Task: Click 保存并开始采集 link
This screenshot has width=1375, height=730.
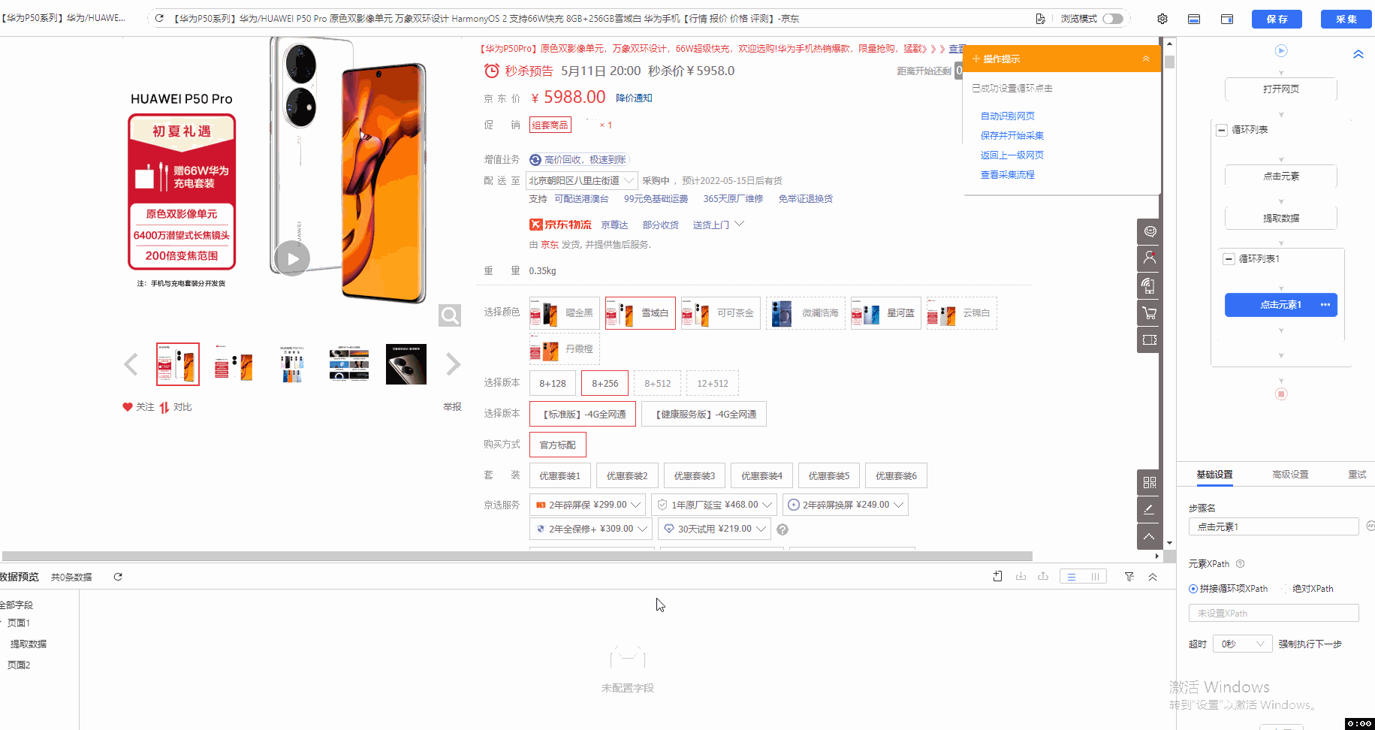Action: click(1012, 135)
